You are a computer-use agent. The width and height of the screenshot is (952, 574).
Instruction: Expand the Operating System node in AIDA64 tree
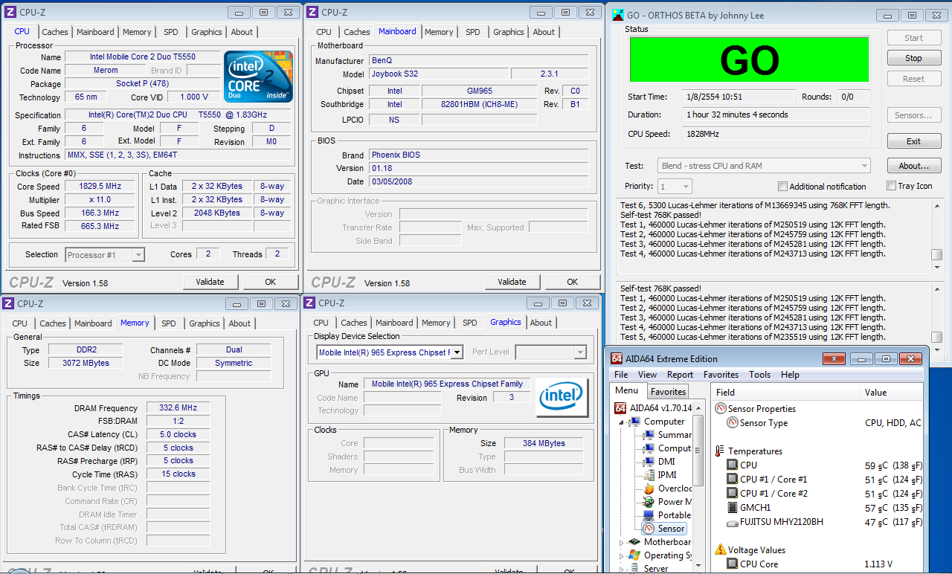point(622,556)
